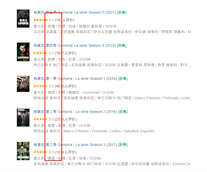Click the Season 2 poster thumbnail

click(23, 118)
